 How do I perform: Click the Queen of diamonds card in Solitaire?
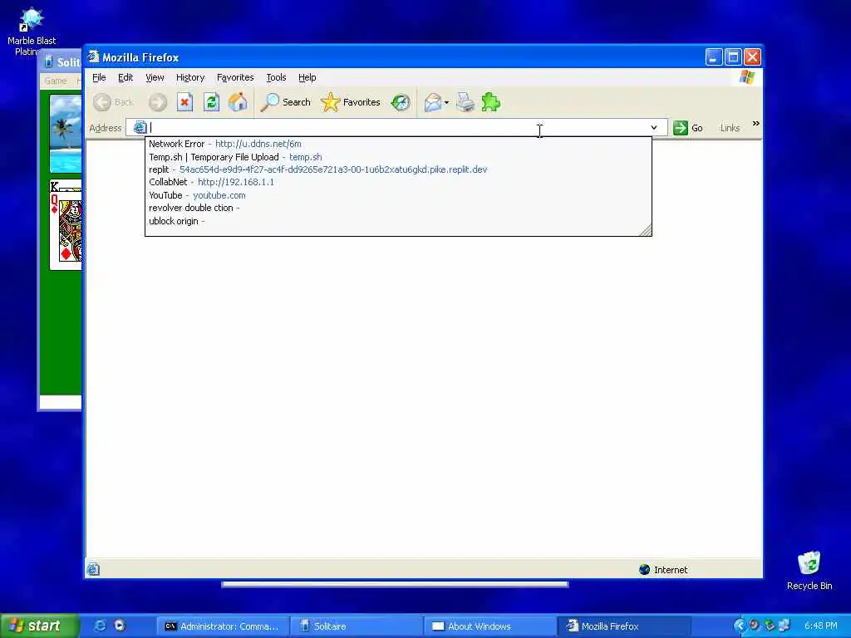(67, 229)
